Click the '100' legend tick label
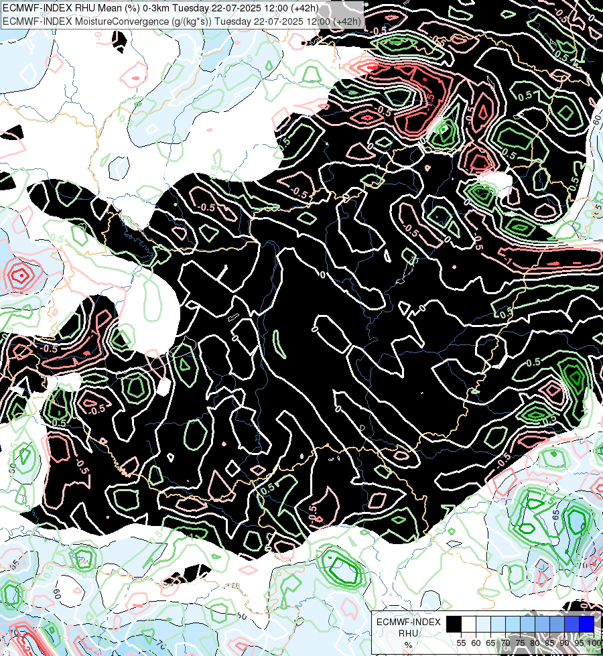 [594, 643]
